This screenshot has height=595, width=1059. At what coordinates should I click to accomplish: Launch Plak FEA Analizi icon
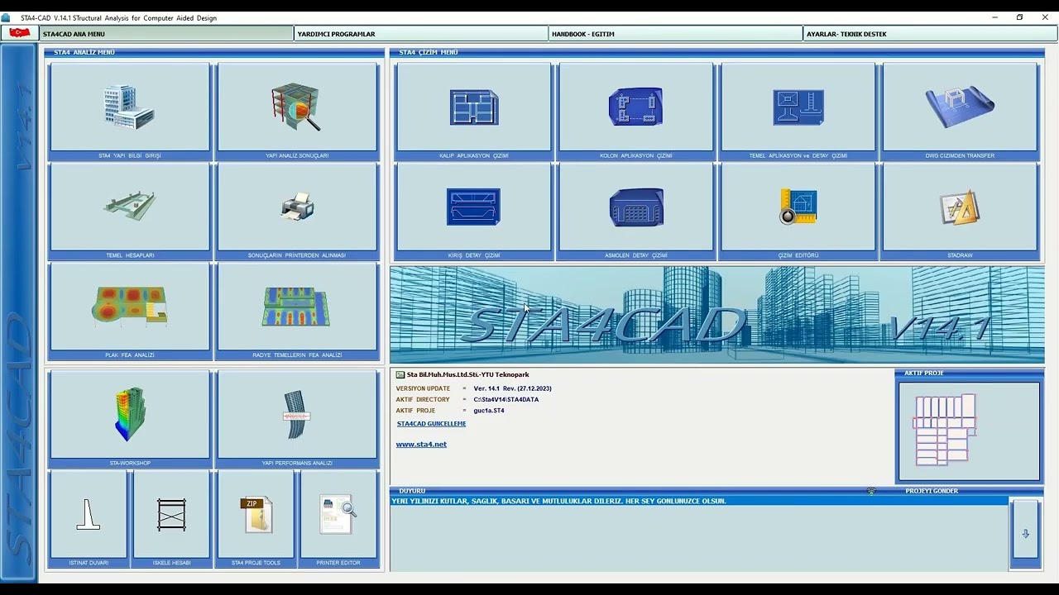point(130,307)
